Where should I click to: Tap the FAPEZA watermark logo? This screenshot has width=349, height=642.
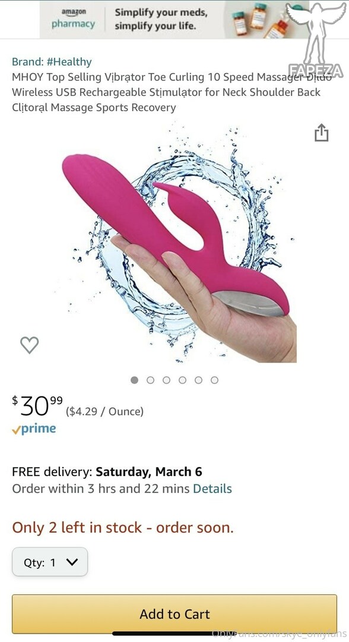(315, 40)
